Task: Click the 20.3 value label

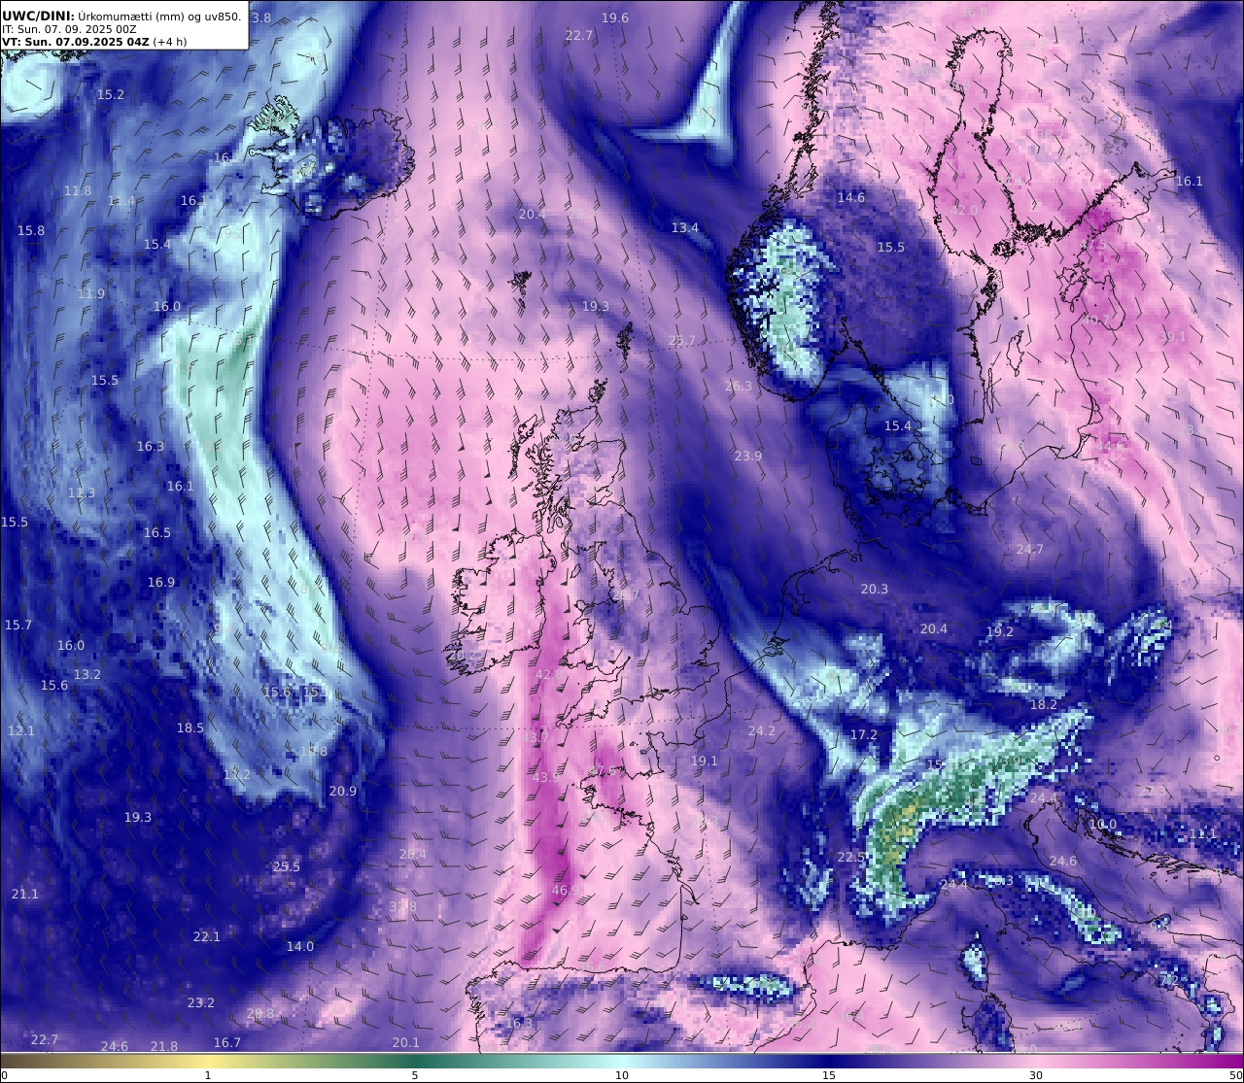Action: pyautogui.click(x=875, y=590)
